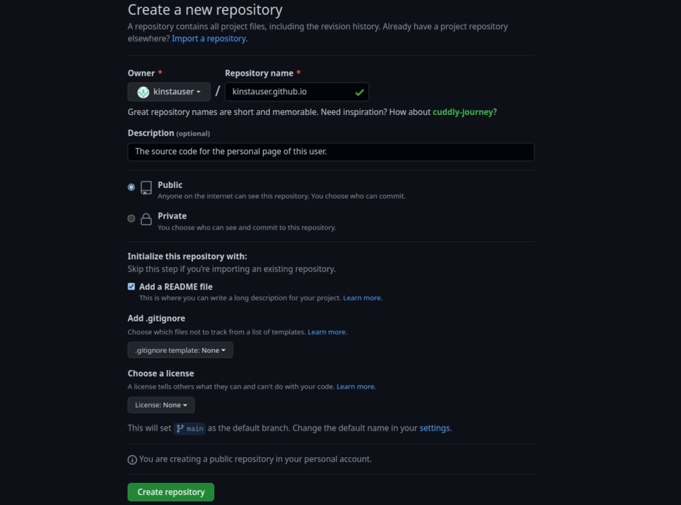The image size is (681, 505).
Task: Follow the settings link for default branch
Action: tap(435, 428)
